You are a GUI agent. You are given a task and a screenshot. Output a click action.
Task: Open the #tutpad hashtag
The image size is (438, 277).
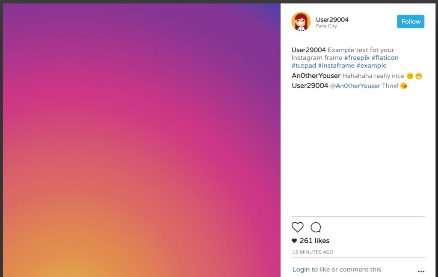(304, 66)
